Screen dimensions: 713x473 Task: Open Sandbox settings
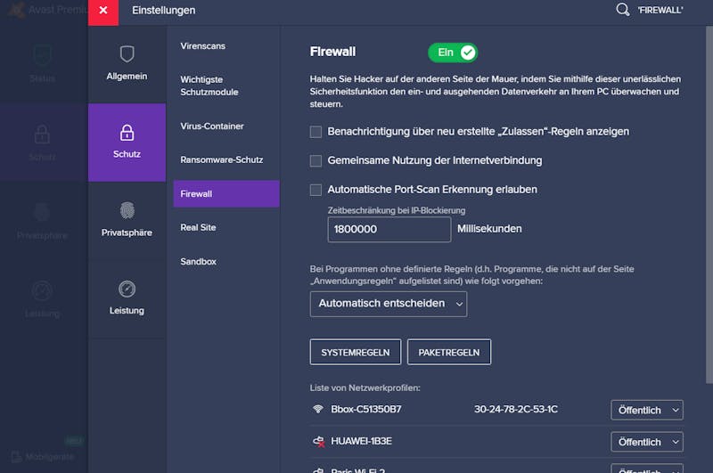click(x=198, y=261)
